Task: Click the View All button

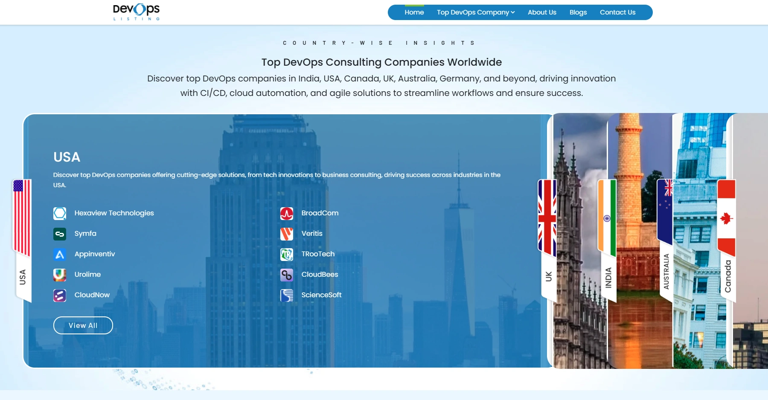Action: tap(83, 325)
